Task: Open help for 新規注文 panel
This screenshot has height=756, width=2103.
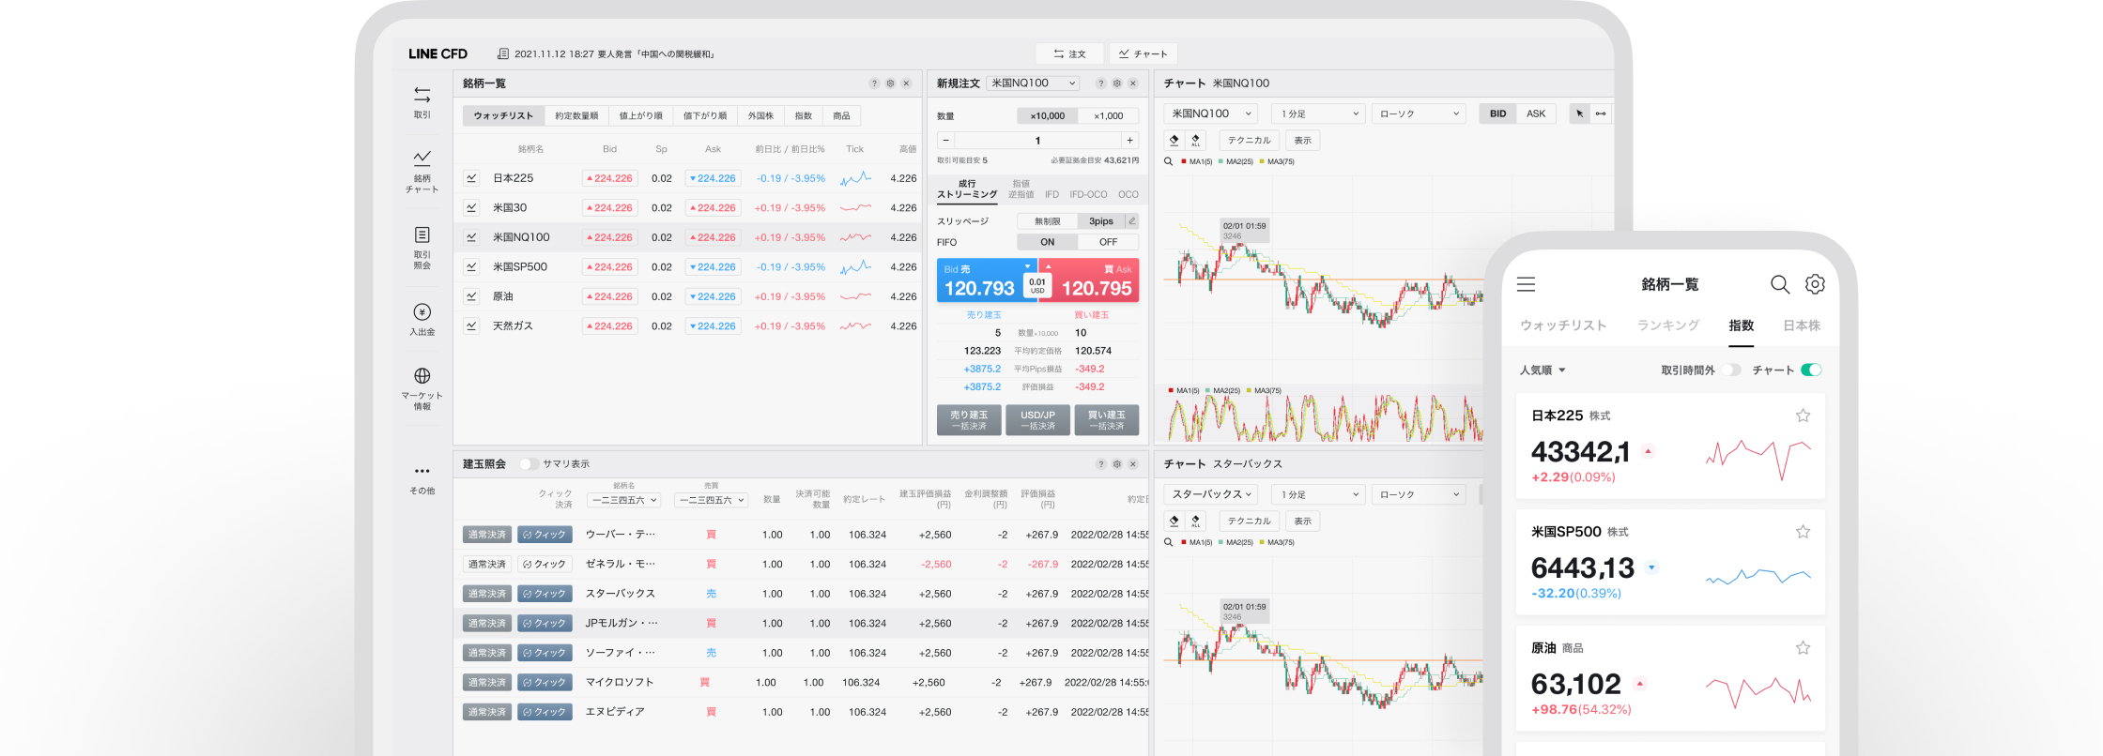Action: (1101, 83)
